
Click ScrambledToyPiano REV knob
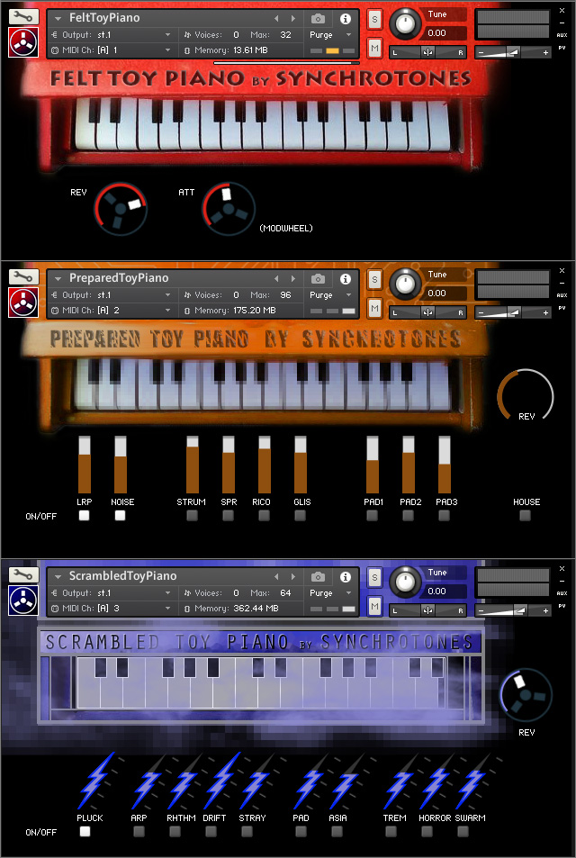526,695
